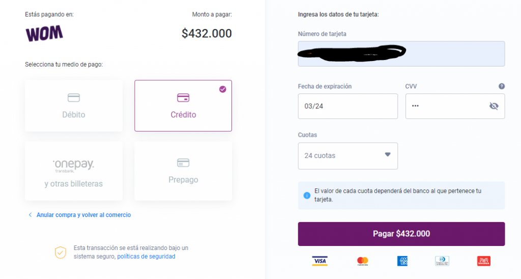Screen dimensions: 521x279
Task: Click the Pagar $432.000 button
Action: (x=401, y=234)
